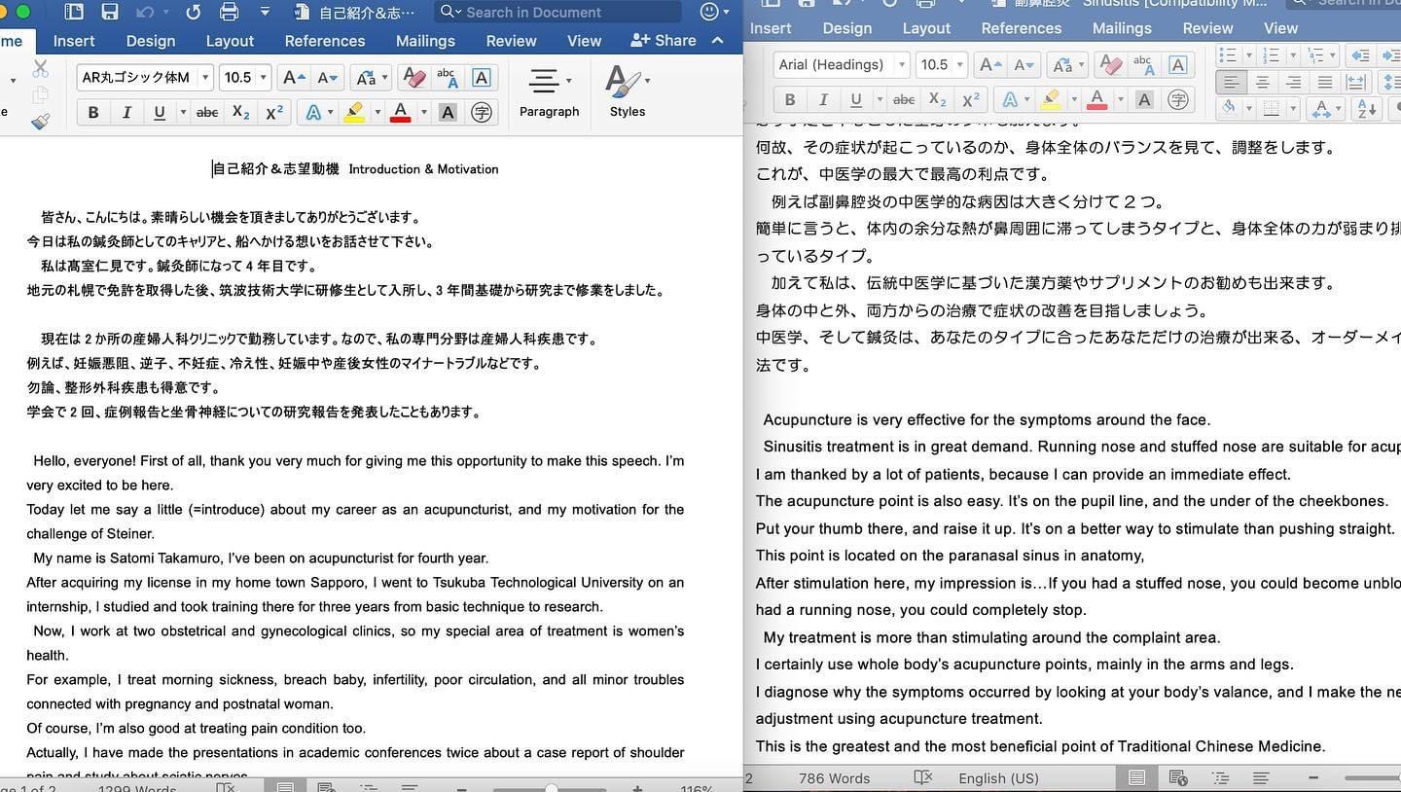
Task: Decrease font size in the right Sinusitis window
Action: (x=1024, y=64)
